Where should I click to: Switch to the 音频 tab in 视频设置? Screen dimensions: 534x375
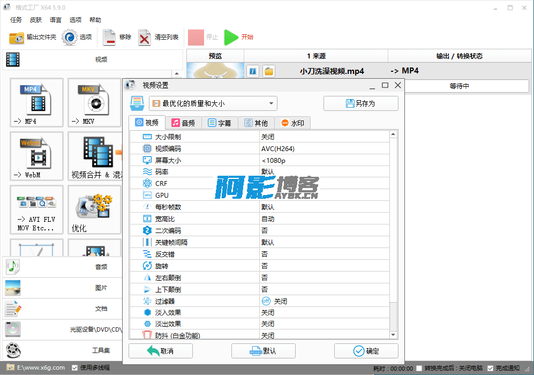[x=183, y=123]
